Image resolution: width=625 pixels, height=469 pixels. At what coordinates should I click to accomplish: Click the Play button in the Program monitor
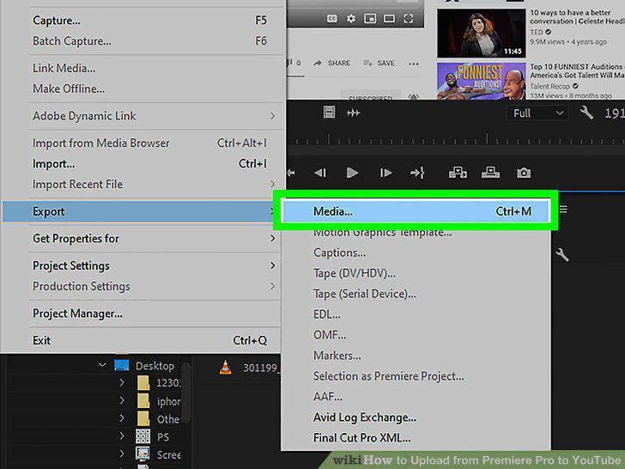coord(352,173)
